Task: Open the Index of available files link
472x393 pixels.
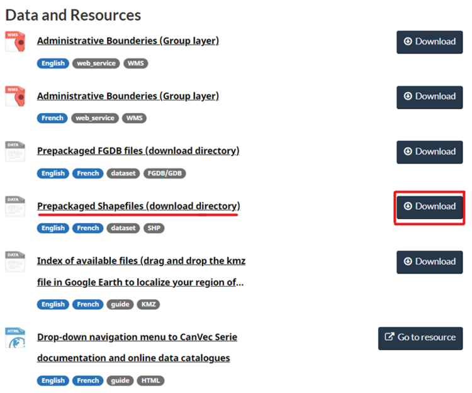Action: coord(140,261)
